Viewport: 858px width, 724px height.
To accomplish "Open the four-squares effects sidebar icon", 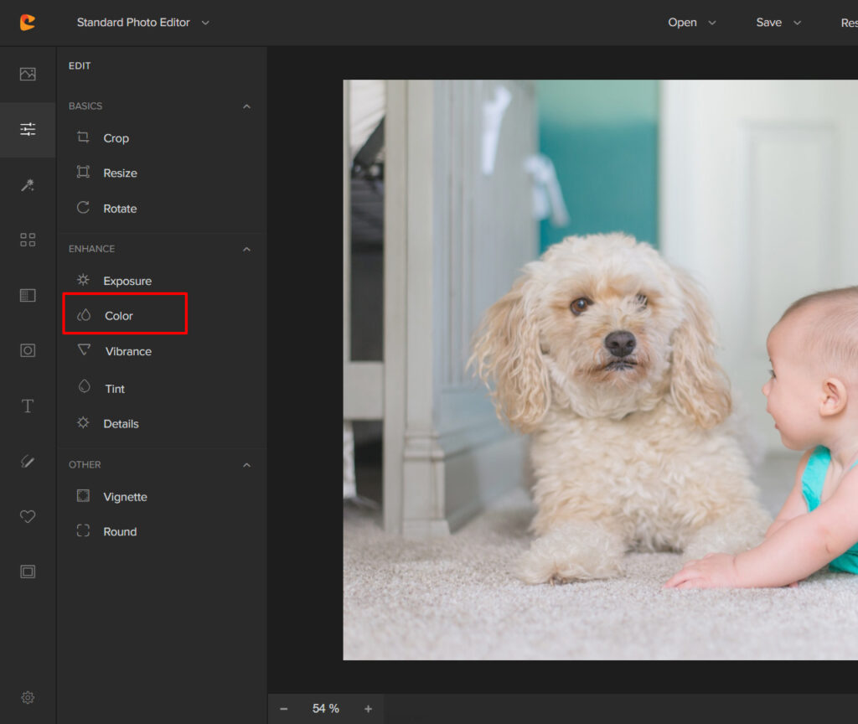I will tap(28, 240).
